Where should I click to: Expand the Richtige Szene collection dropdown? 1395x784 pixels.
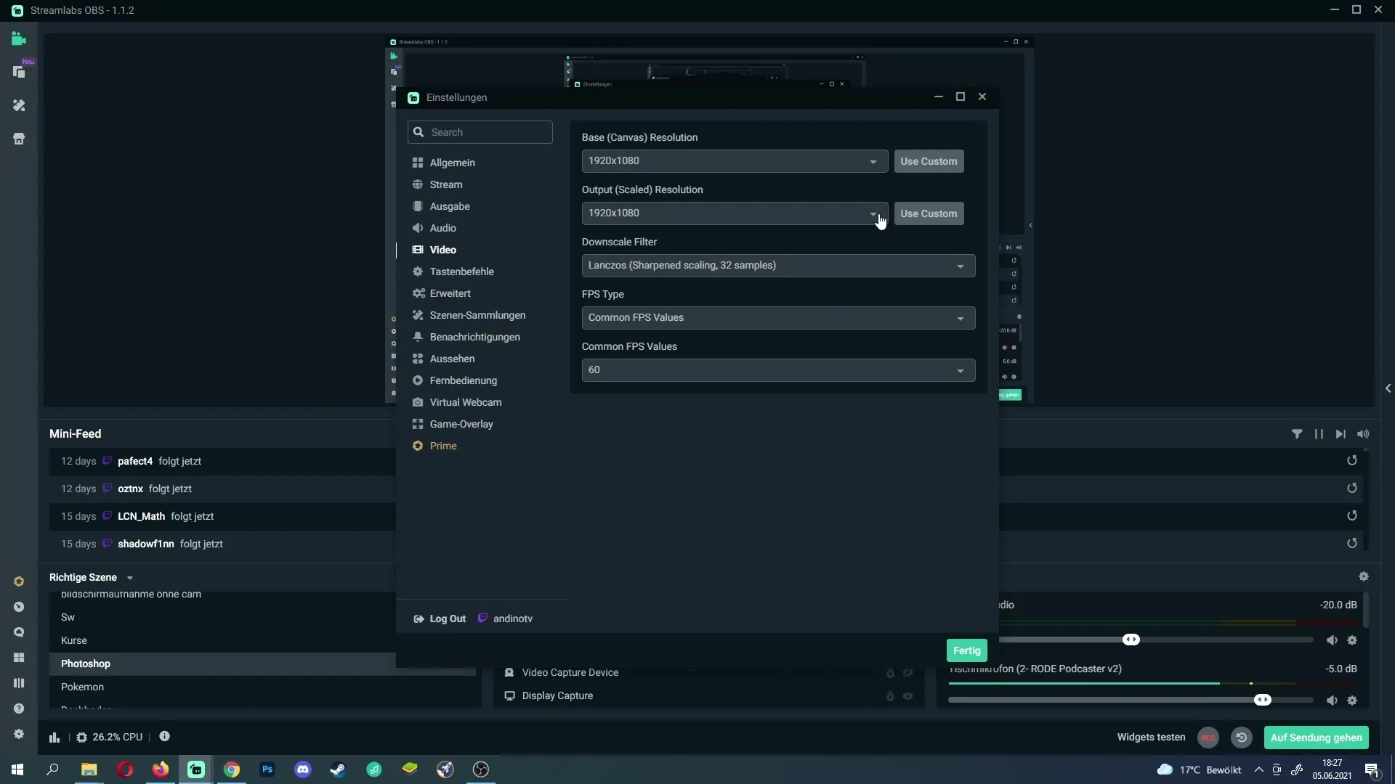click(x=130, y=578)
